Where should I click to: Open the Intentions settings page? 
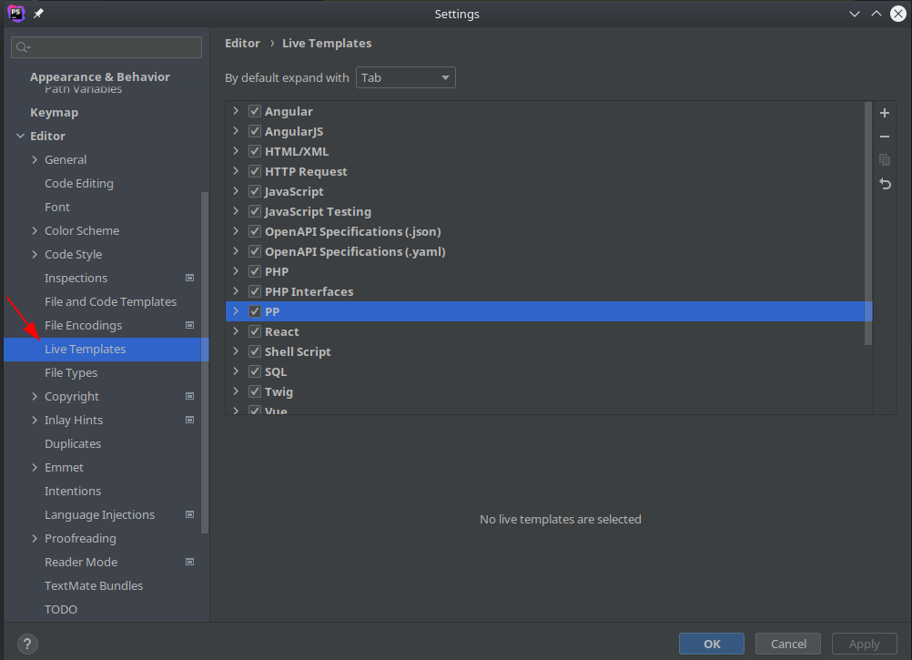click(73, 491)
